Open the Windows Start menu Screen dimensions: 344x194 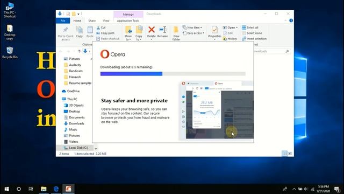coord(6,189)
